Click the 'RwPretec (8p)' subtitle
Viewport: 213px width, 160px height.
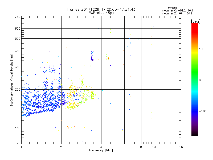coord(101,13)
